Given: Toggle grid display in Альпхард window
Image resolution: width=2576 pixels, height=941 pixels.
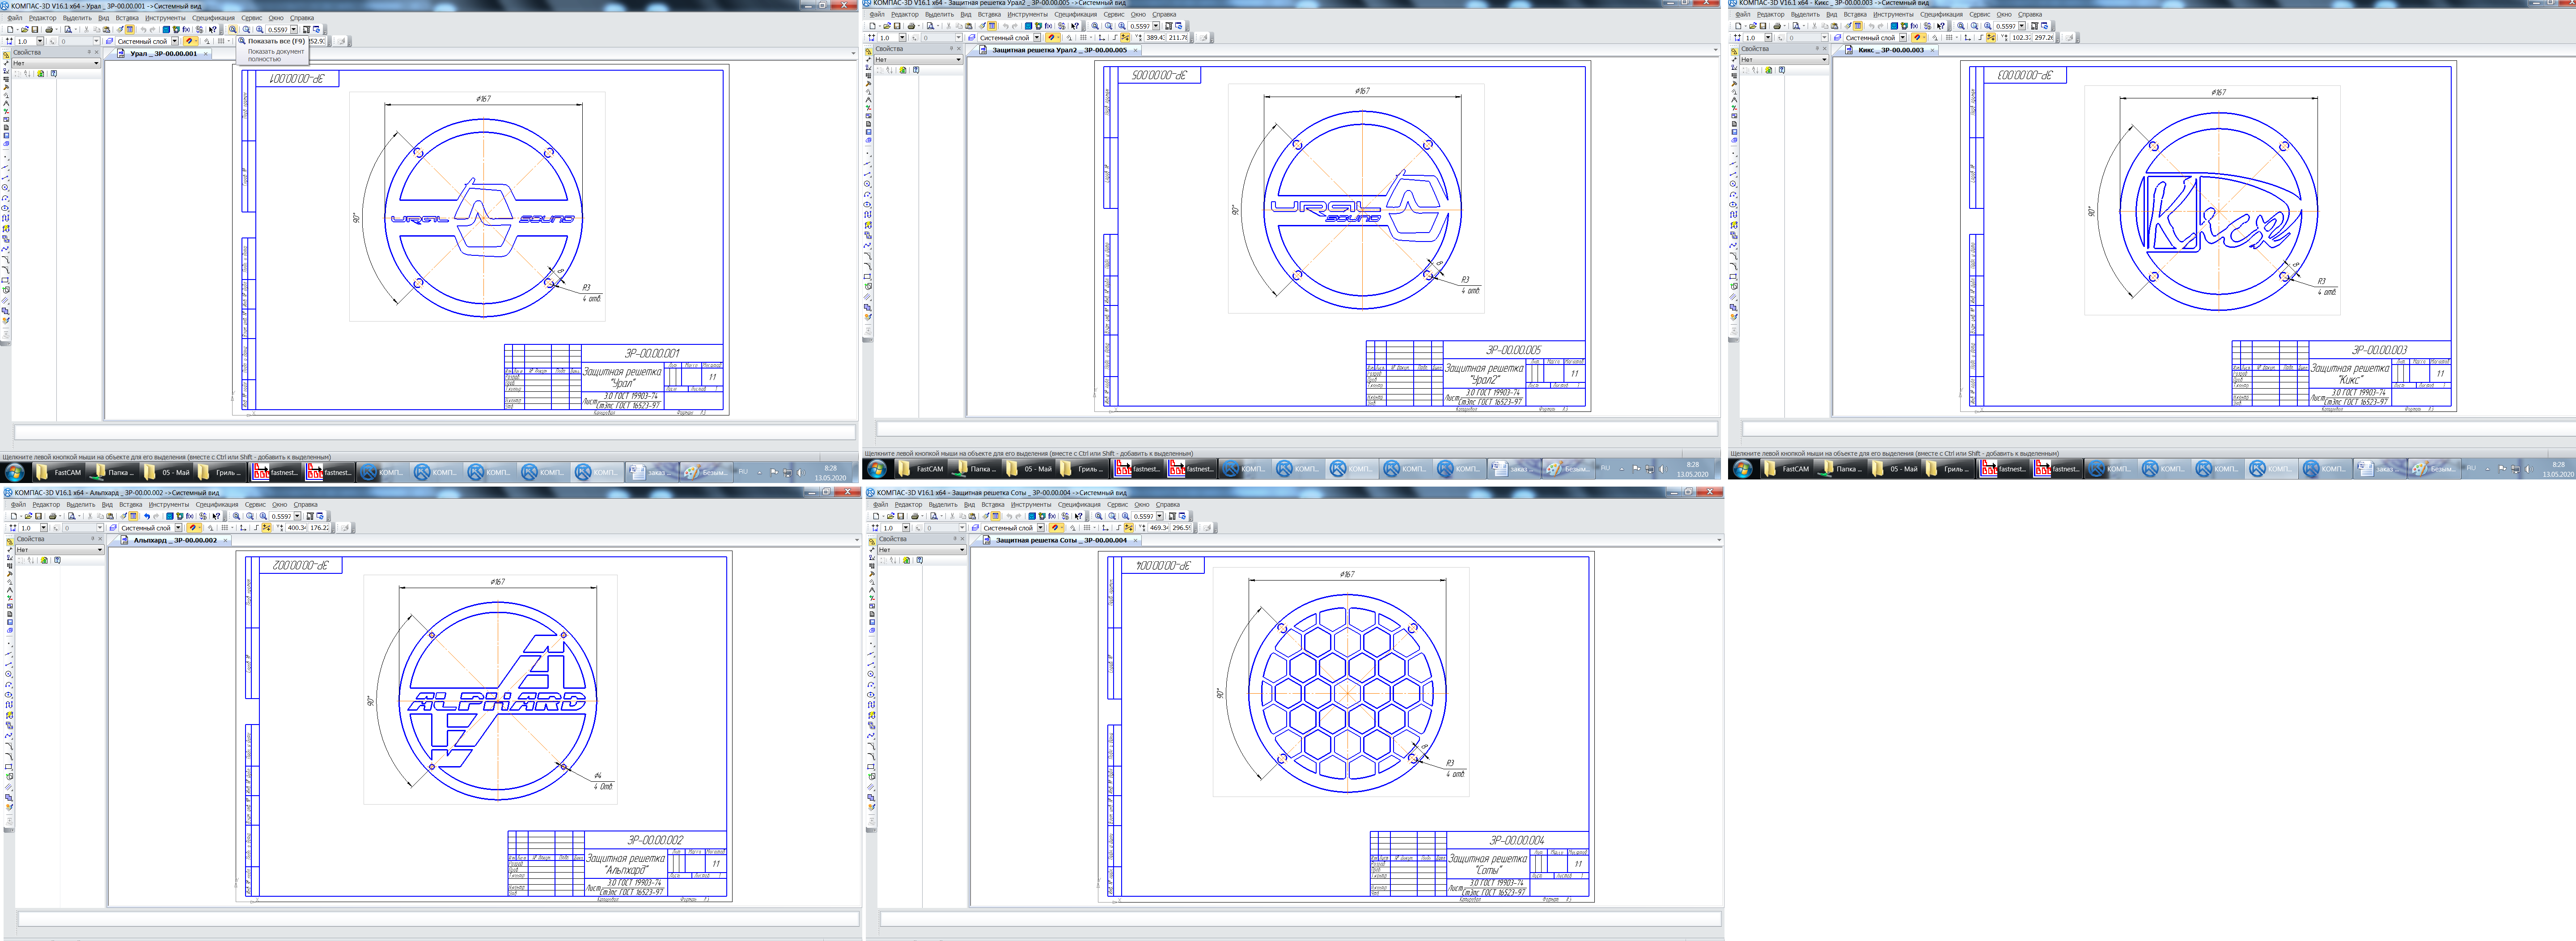Looking at the screenshot, I should pos(224,528).
